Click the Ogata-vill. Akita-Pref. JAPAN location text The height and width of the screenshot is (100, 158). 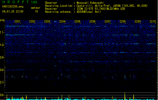[x=112, y=6]
